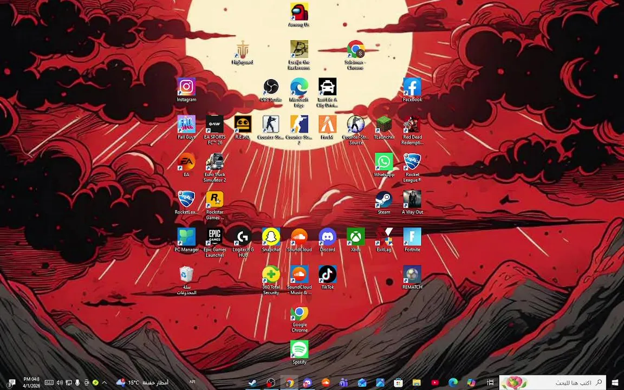
Task: Select the Counter-Strike Source desktop icon
Action: (355, 130)
